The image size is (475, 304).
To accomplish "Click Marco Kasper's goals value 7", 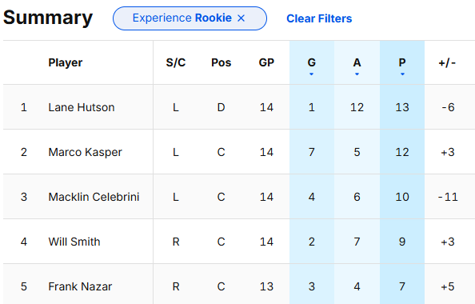I will (311, 152).
